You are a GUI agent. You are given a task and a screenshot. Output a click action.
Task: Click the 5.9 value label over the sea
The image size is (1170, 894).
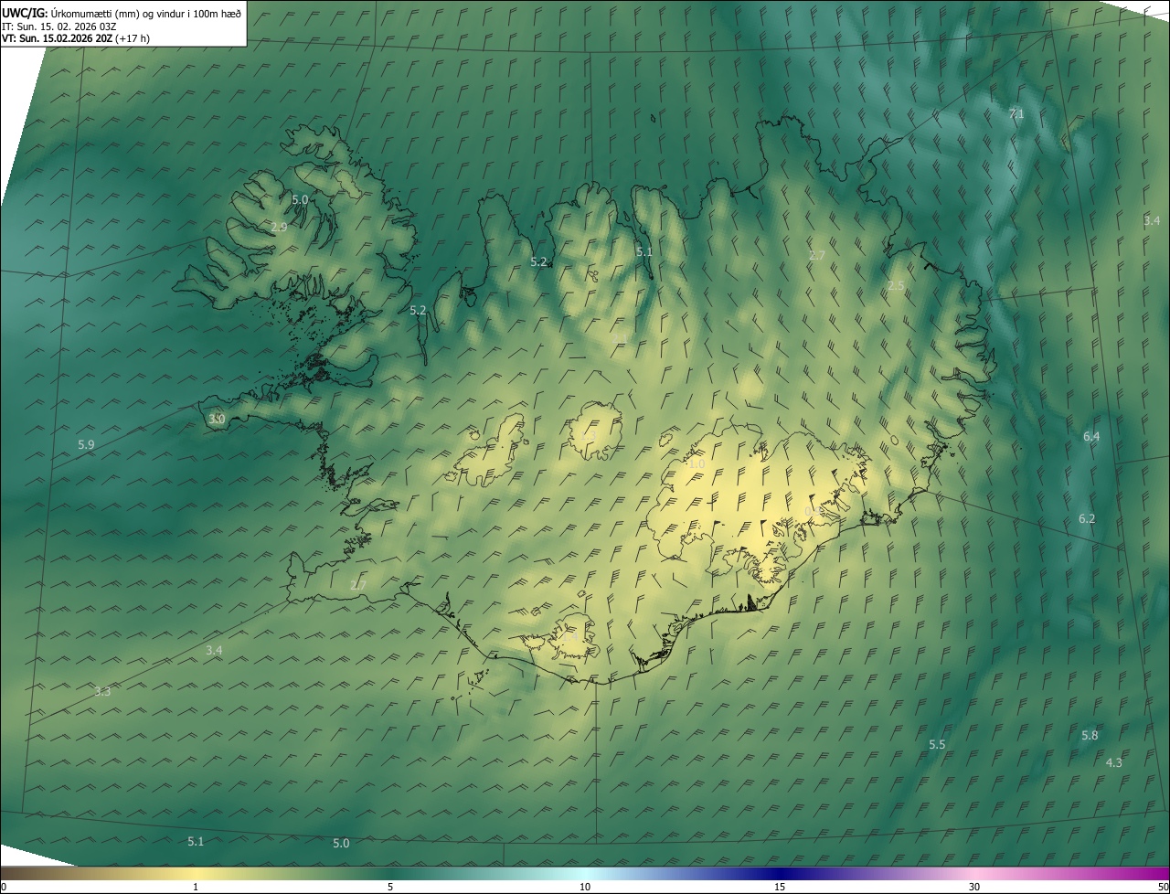[86, 445]
